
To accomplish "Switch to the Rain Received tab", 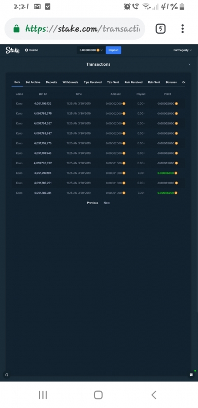I will pyautogui.click(x=134, y=82).
